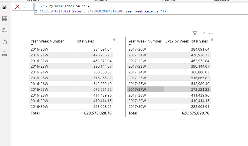Screen dimensions: 248x146
Task: Select row 2017-24W in right table
Action: pyautogui.click(x=169, y=72)
